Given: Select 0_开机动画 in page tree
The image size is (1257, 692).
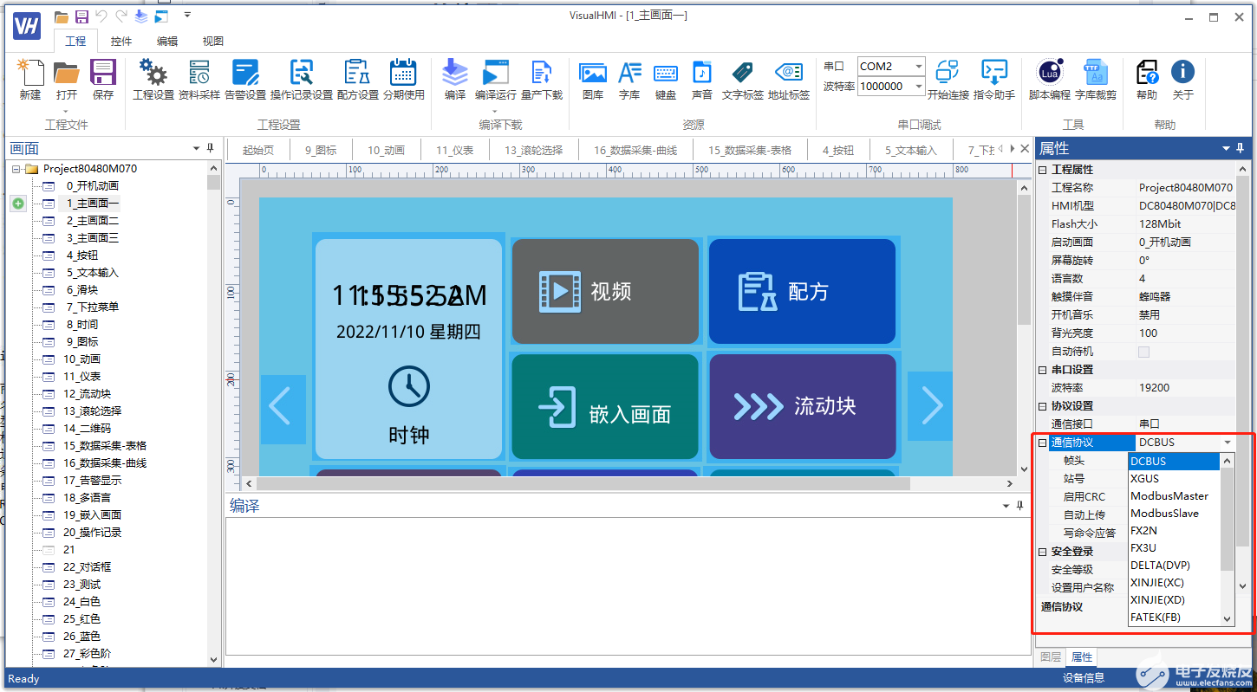Looking at the screenshot, I should pos(93,186).
